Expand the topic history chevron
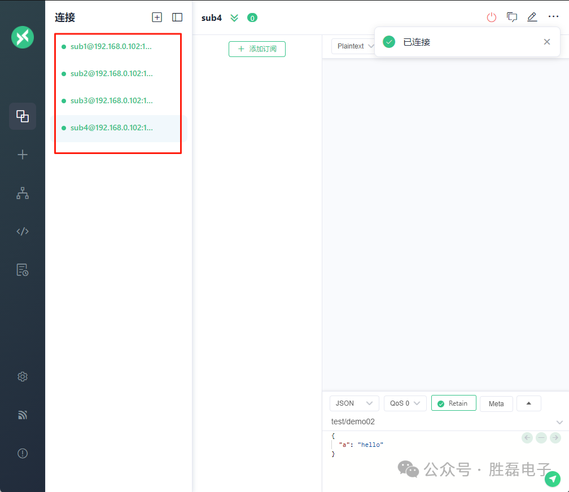Screen dimensions: 569x492 click(x=559, y=423)
